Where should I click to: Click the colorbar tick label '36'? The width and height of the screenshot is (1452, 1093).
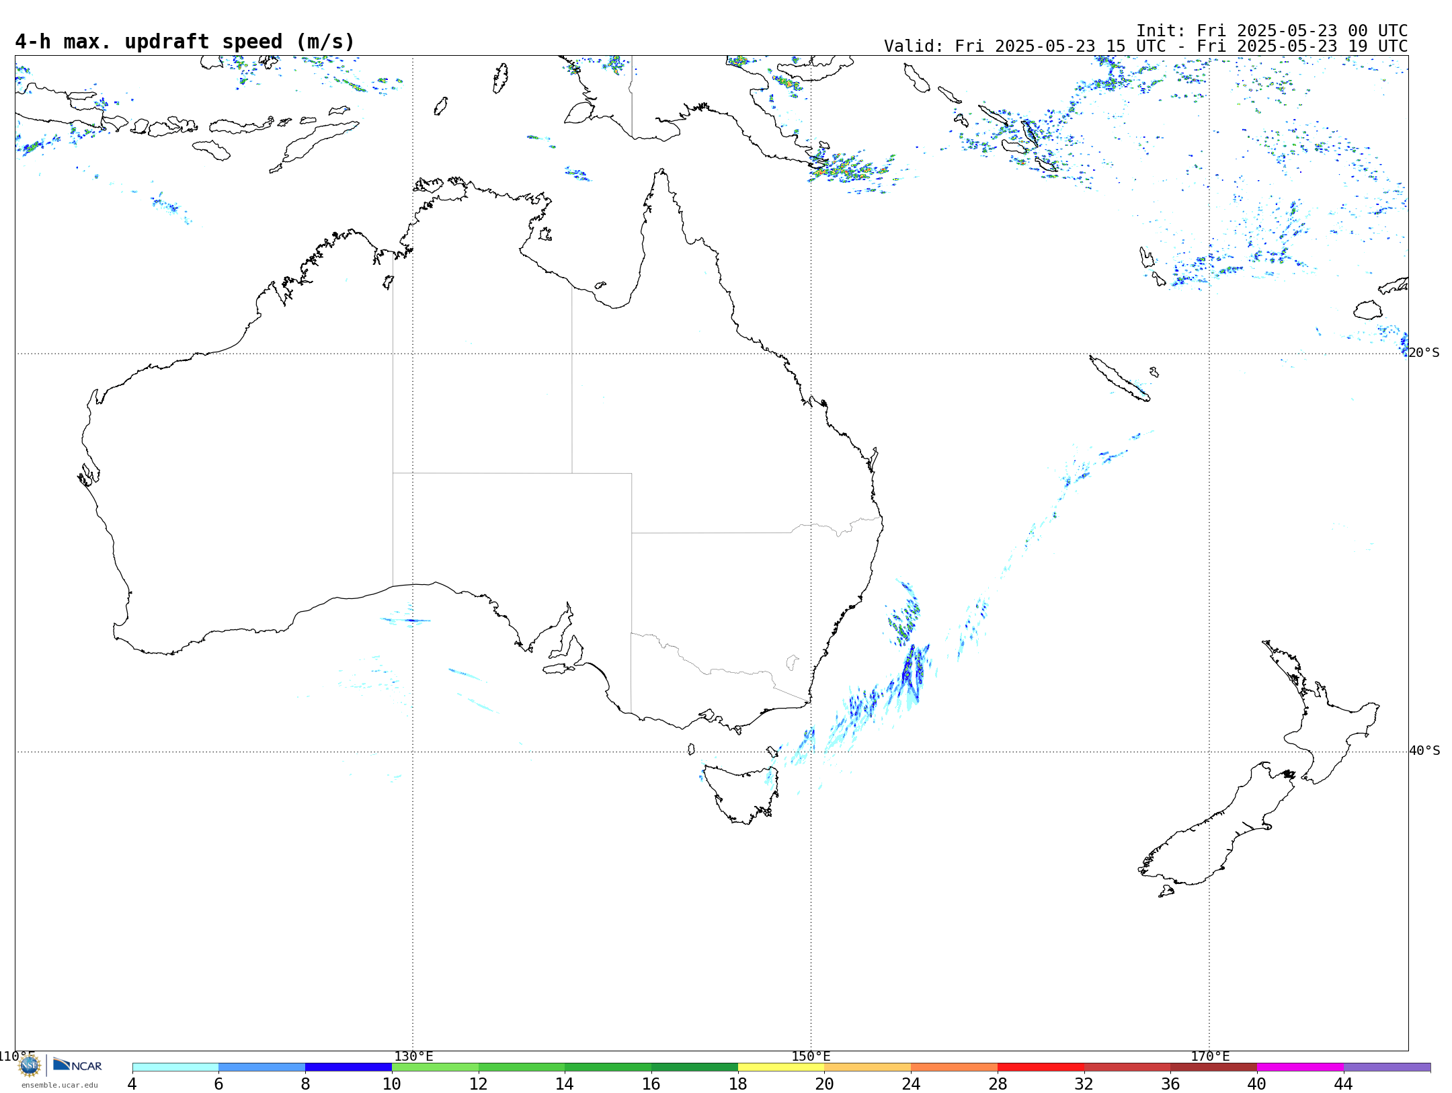coord(1170,1084)
